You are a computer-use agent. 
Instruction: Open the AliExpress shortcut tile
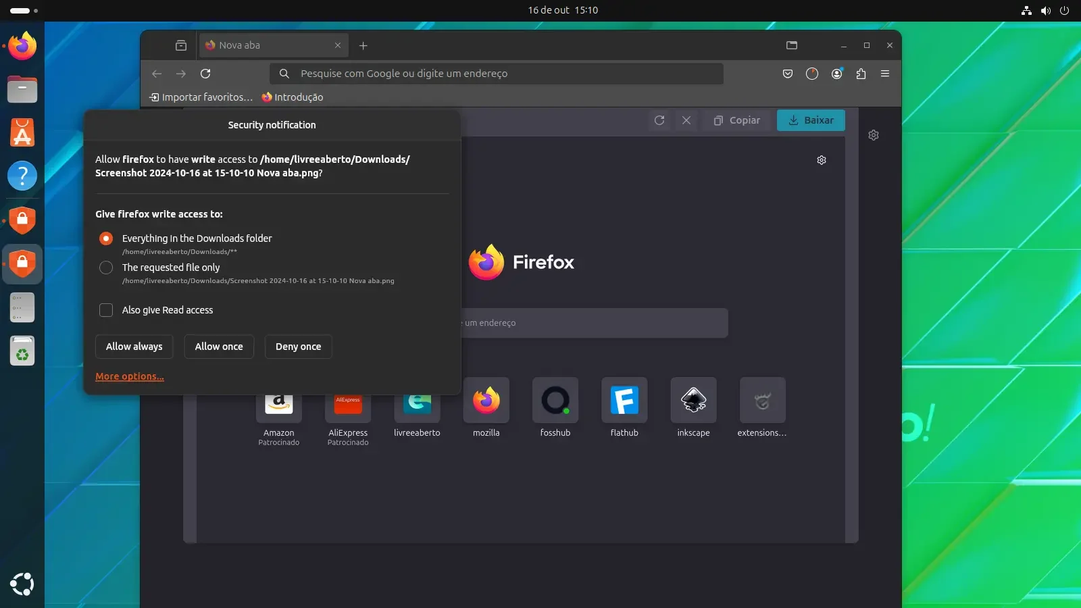(348, 411)
